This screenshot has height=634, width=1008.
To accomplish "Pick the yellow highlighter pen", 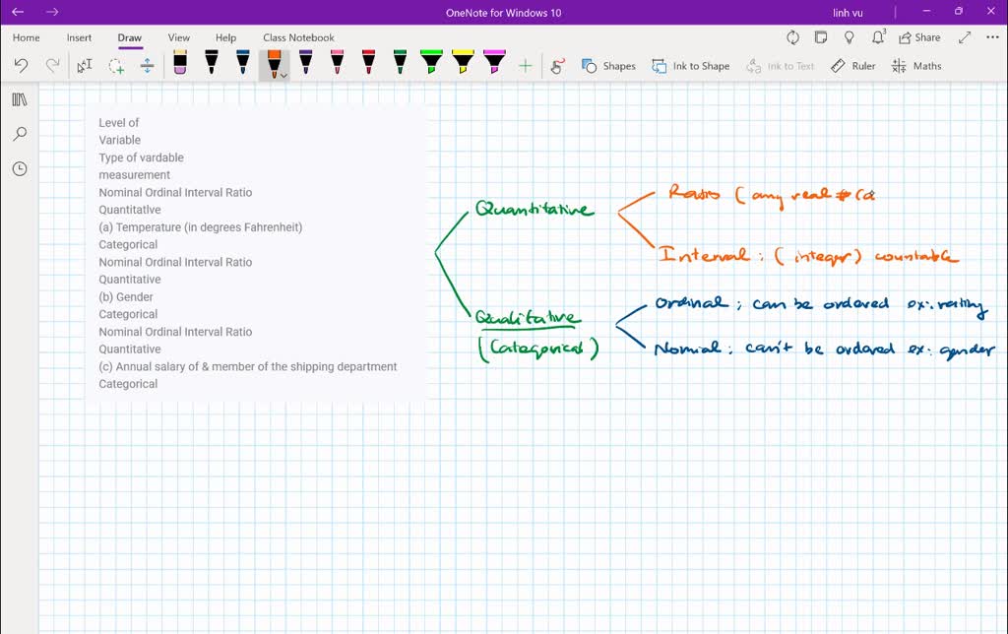I will [463, 64].
